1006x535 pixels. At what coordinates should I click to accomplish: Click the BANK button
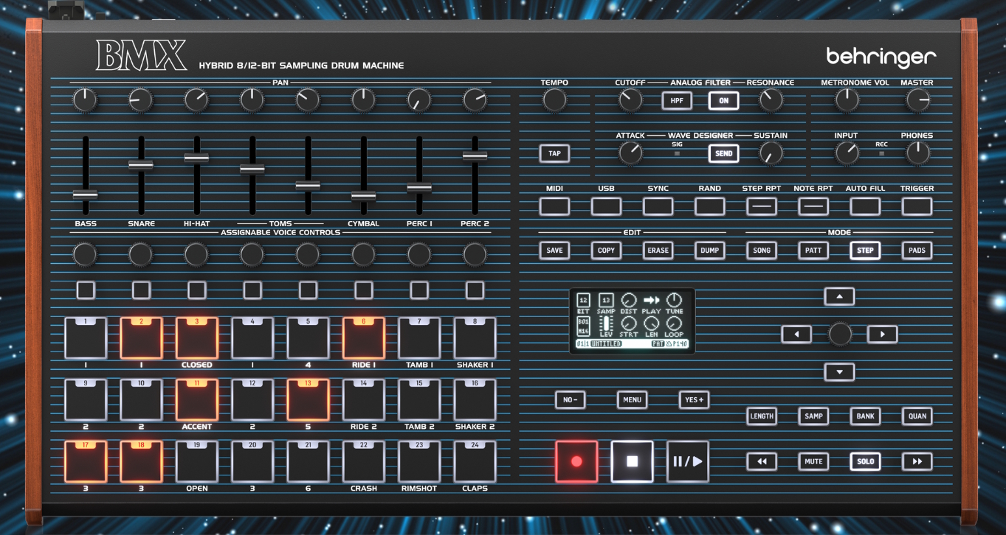pos(865,416)
